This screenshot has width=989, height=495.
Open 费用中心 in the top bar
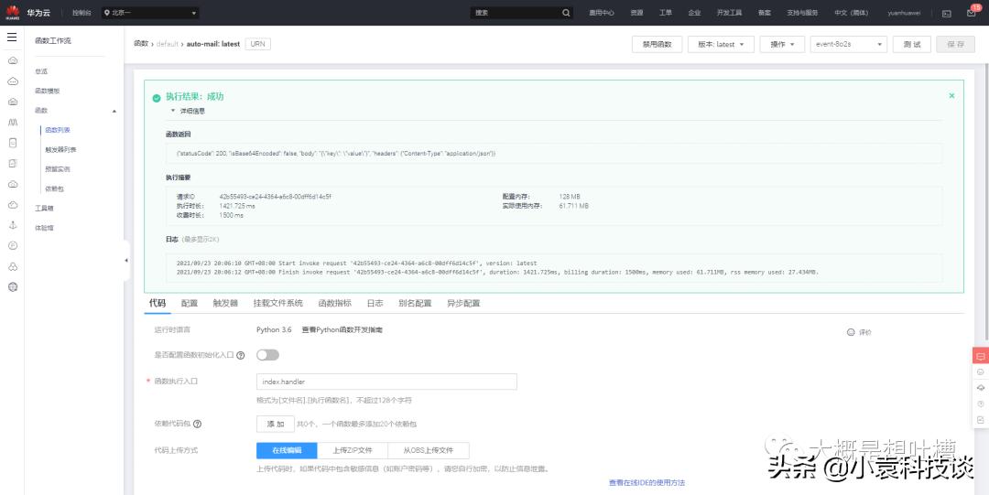click(x=602, y=13)
